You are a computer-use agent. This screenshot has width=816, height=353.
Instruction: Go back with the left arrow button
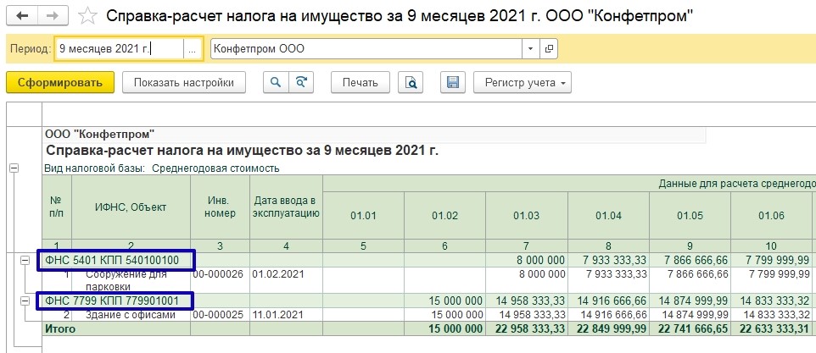(x=22, y=16)
